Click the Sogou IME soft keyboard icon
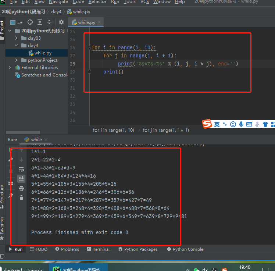 point(249,124)
